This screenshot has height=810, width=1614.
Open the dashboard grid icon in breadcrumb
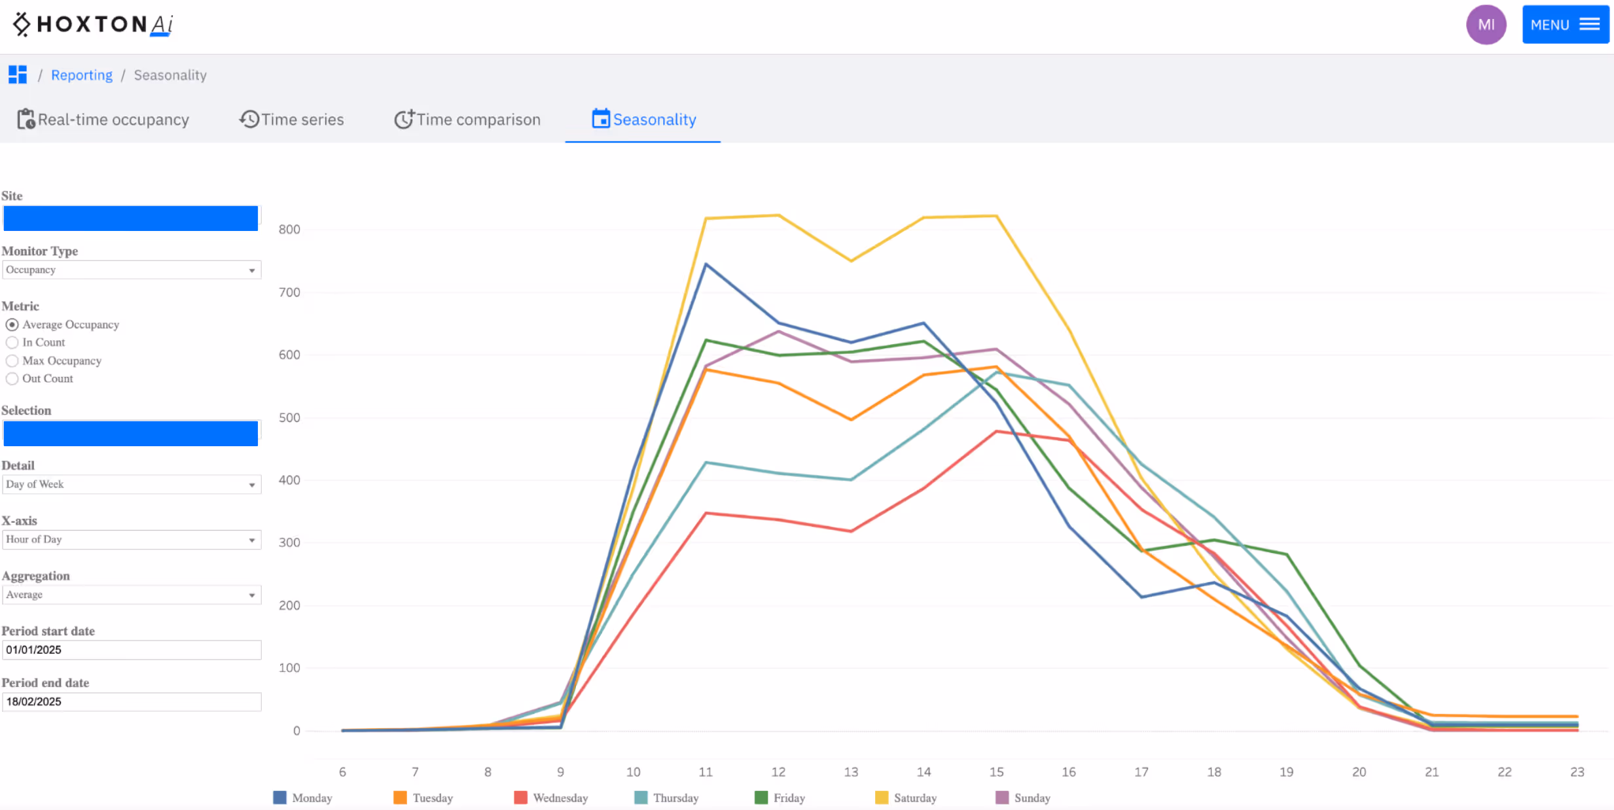[x=17, y=74]
